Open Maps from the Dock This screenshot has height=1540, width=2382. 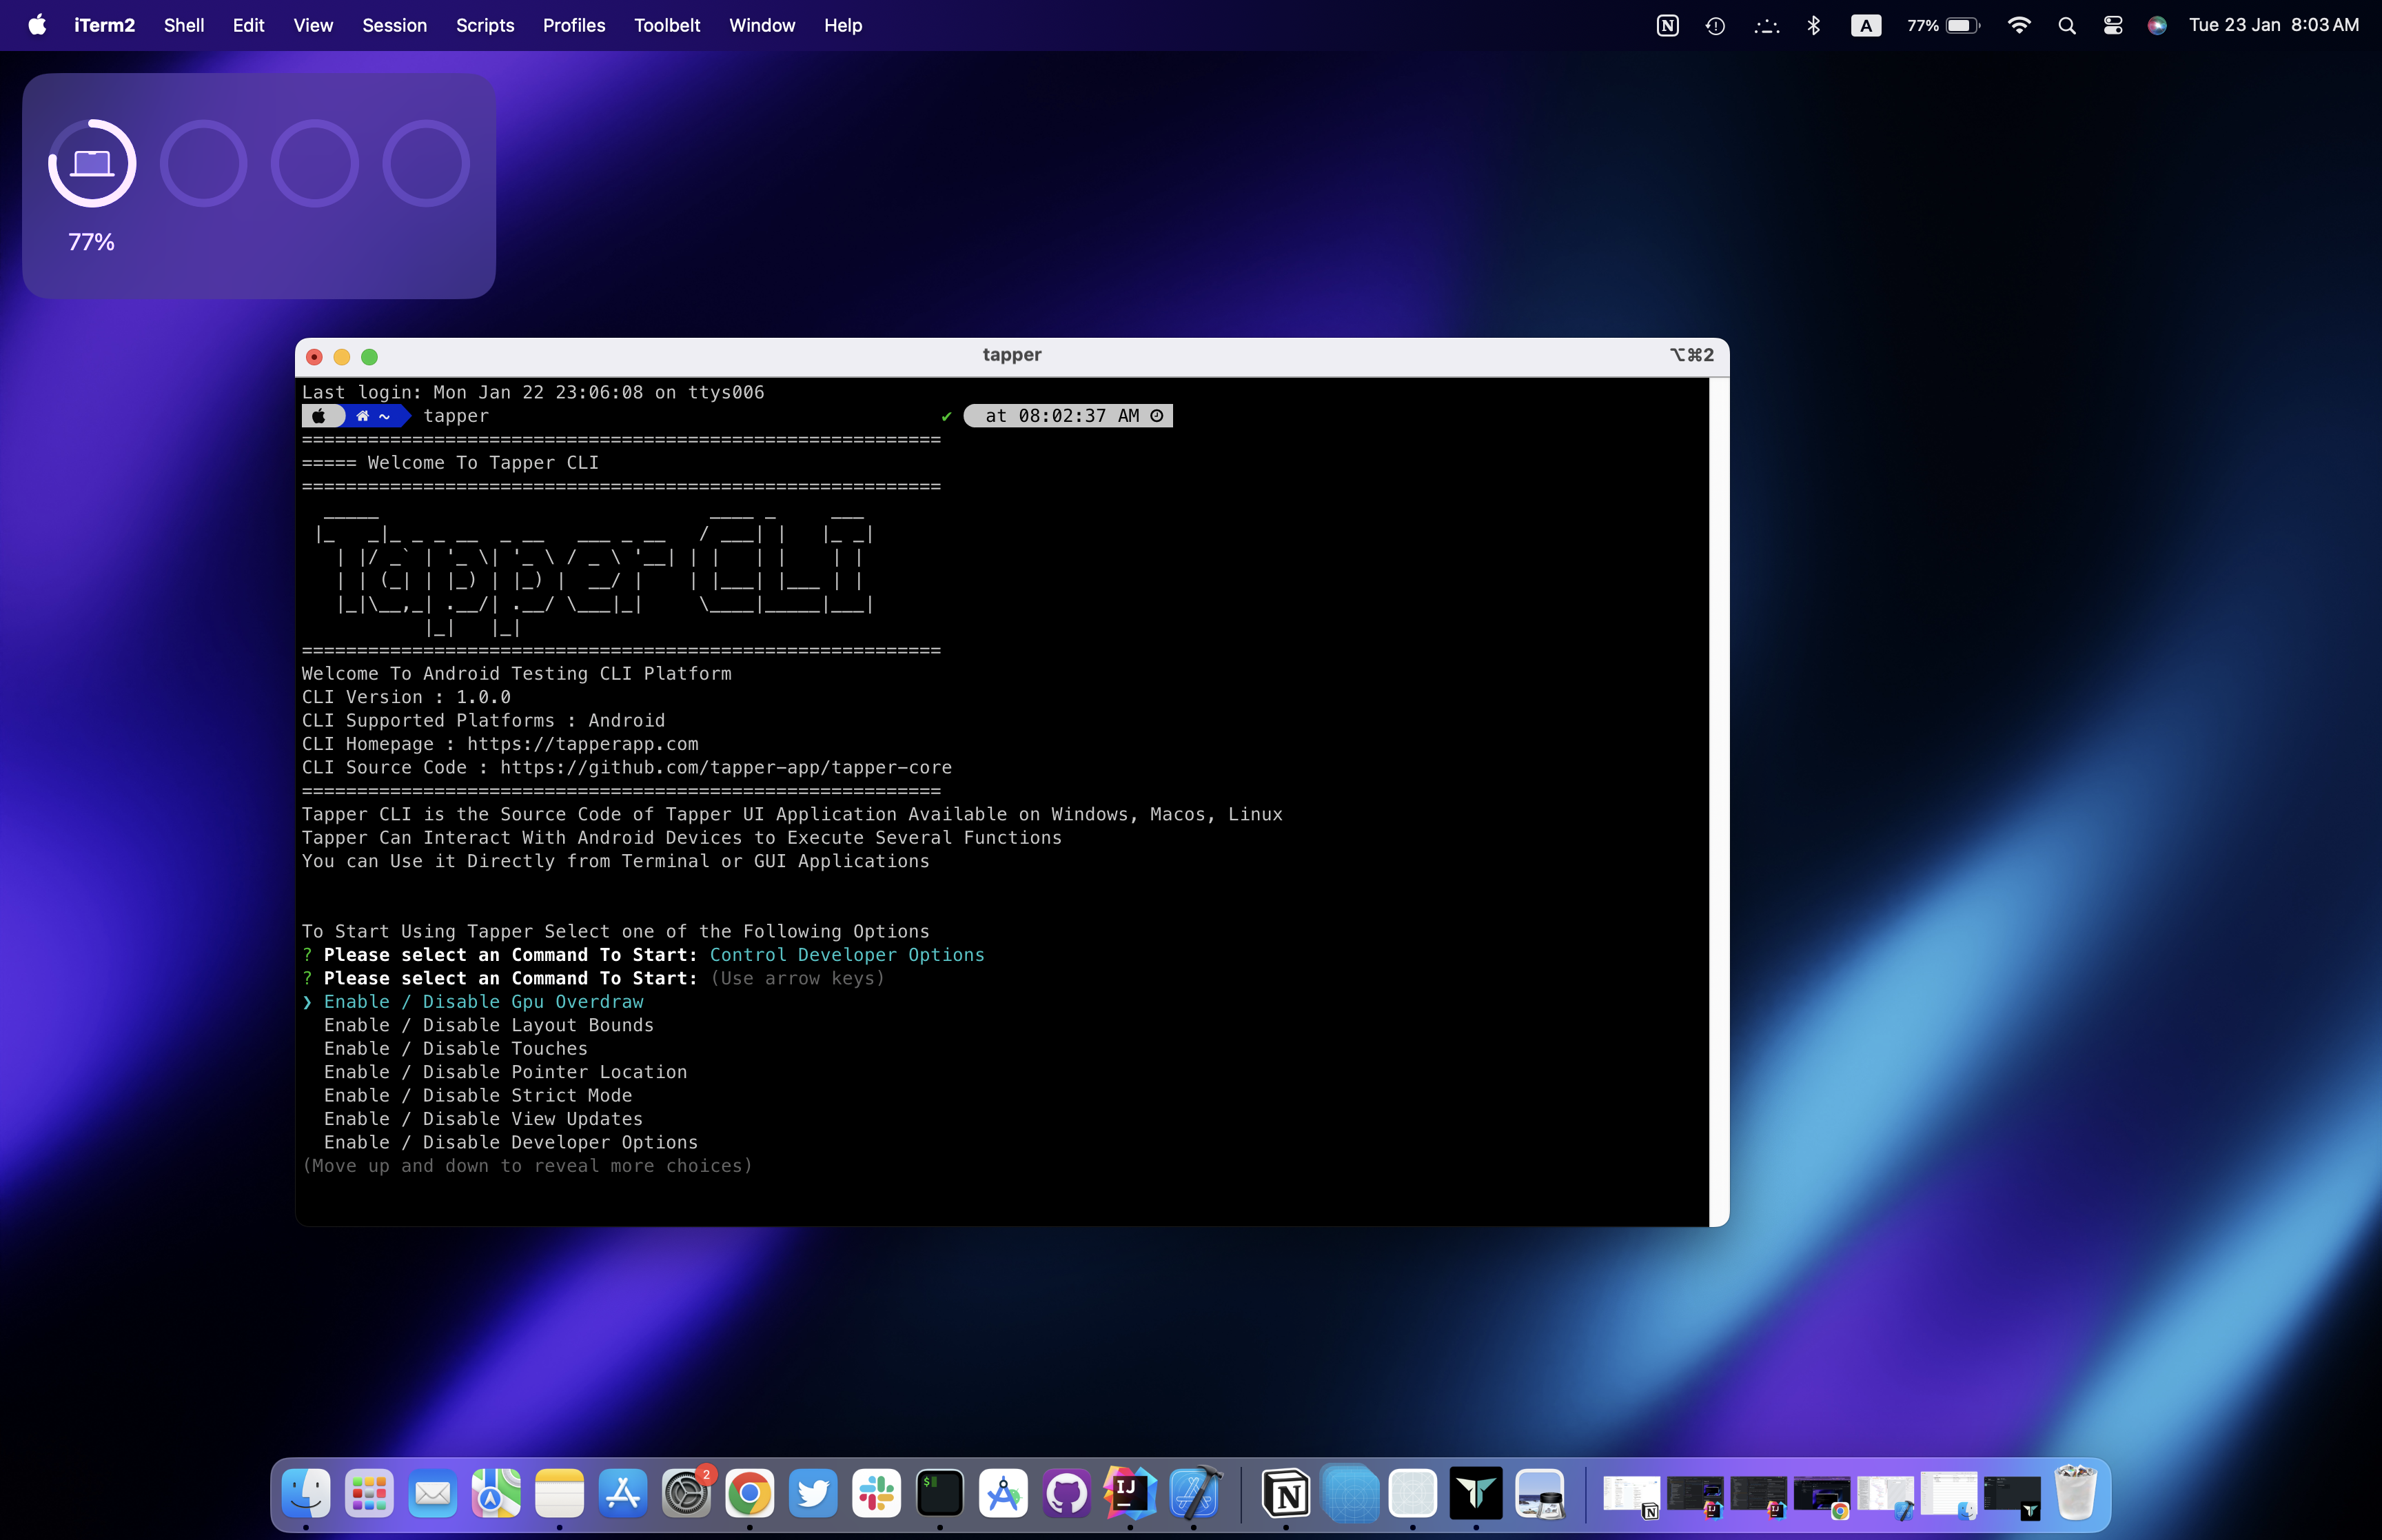[496, 1494]
